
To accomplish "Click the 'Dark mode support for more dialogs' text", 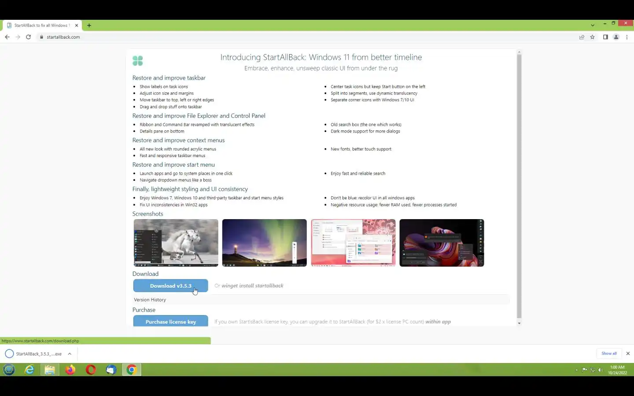I will [x=365, y=131].
